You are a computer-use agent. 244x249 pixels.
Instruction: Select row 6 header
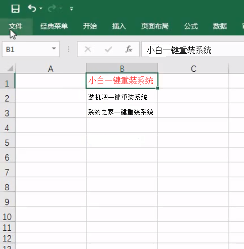click(x=7, y=155)
